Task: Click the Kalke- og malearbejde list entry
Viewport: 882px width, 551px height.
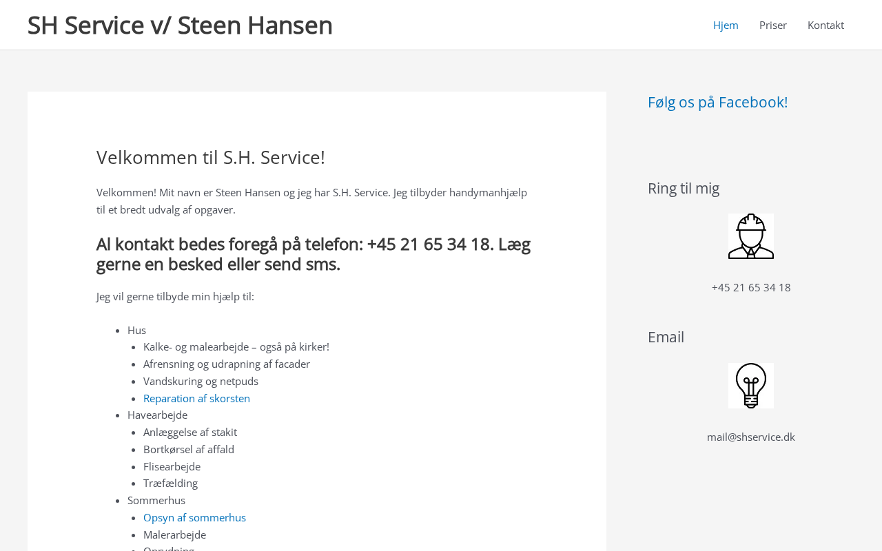Action: click(236, 346)
